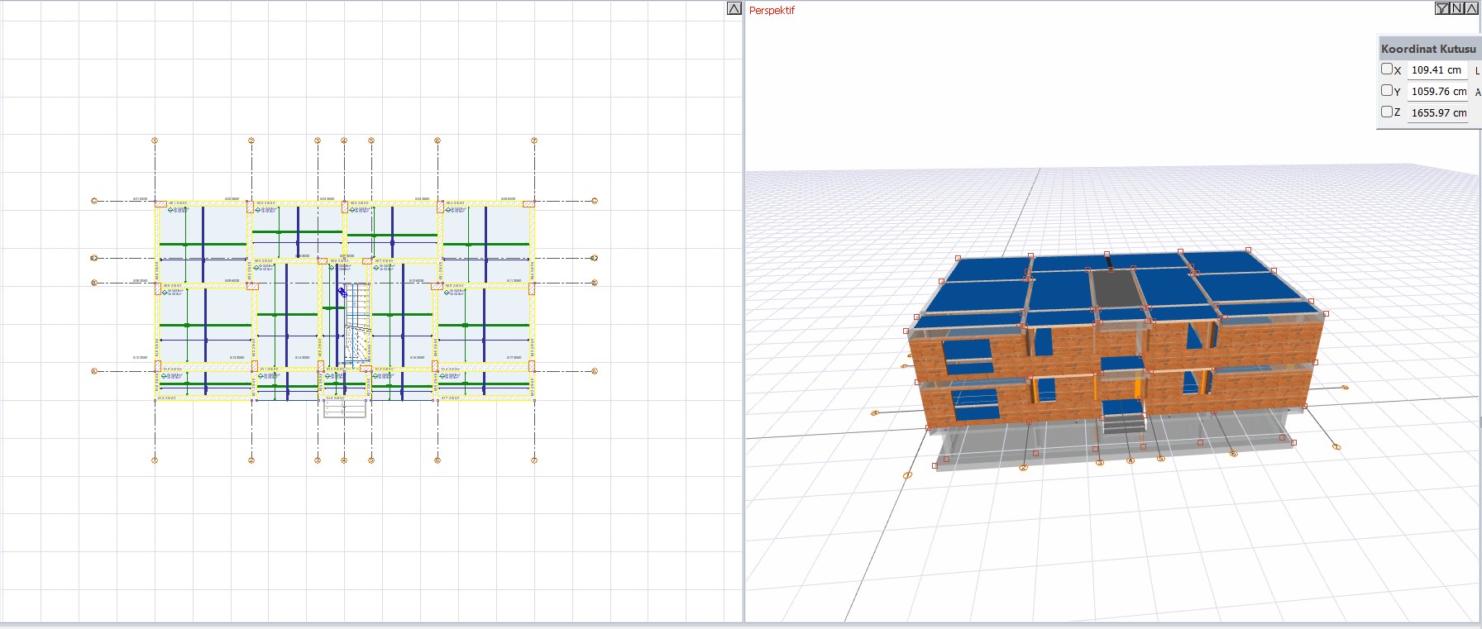Viewport: 1482px width, 629px height.
Task: Click the triangle icon atop the plan view
Action: 734,8
